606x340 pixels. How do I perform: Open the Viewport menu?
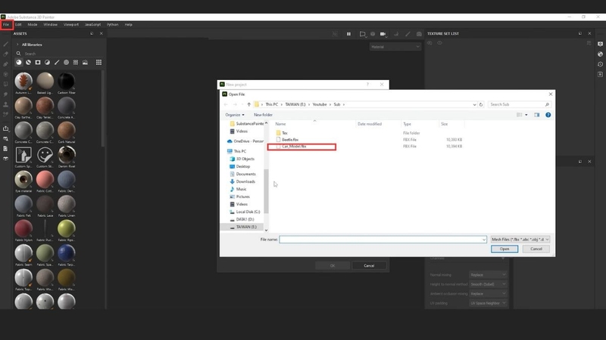click(71, 25)
